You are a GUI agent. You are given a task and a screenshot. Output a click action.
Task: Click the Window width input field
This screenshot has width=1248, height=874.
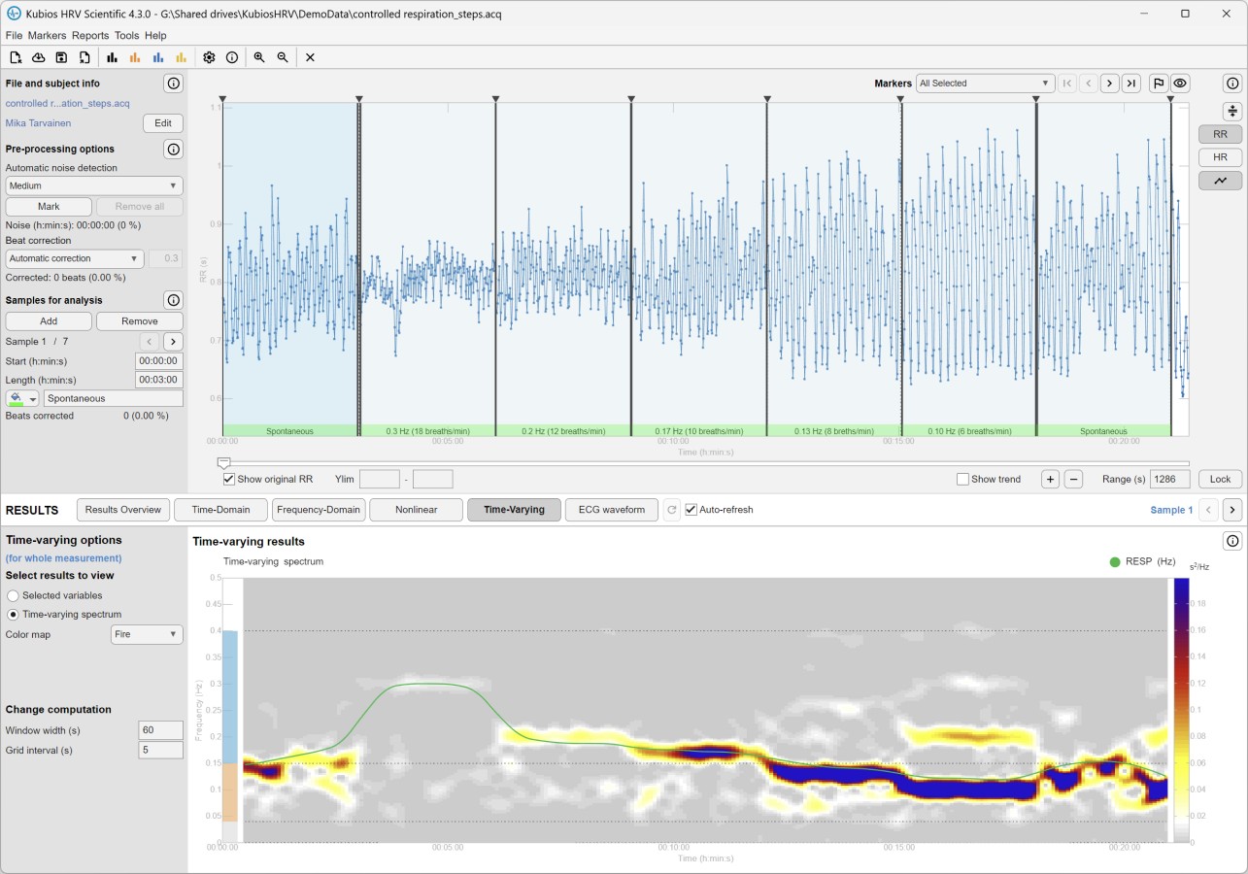161,730
